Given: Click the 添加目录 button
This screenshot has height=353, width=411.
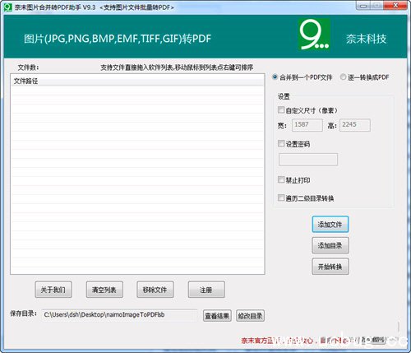Looking at the screenshot, I should [x=330, y=245].
